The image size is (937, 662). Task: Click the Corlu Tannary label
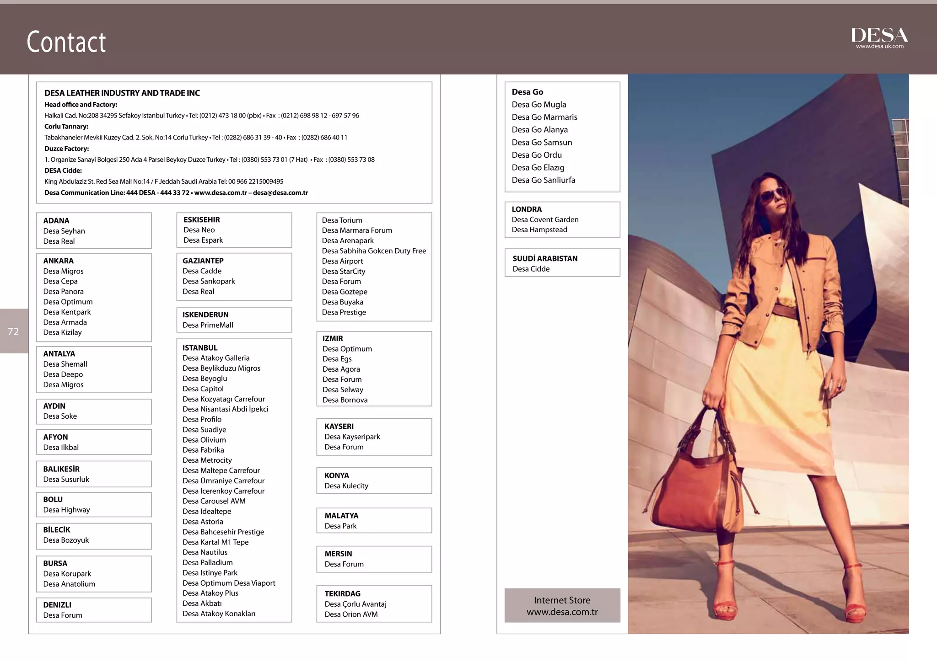click(66, 127)
